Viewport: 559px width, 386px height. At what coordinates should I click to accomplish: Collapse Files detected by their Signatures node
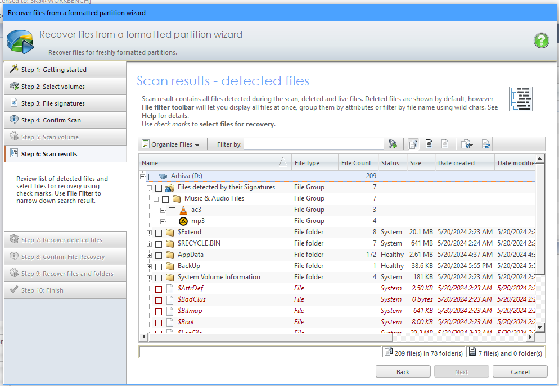click(150, 188)
